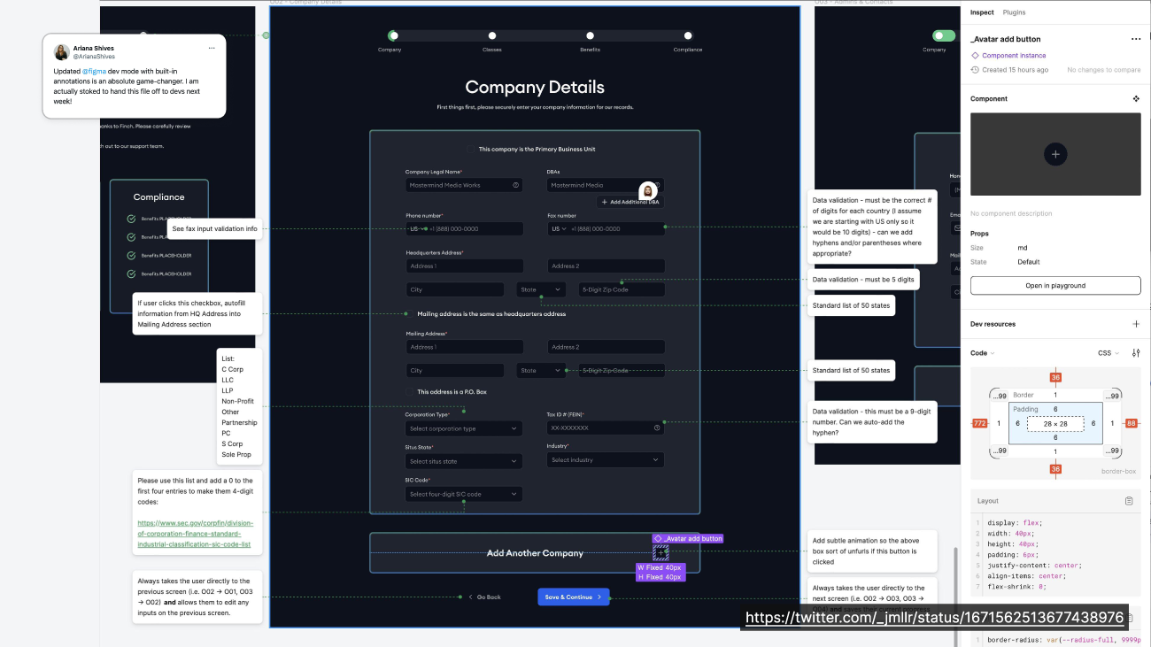Click the user avatar over the DBAs field

point(648,190)
